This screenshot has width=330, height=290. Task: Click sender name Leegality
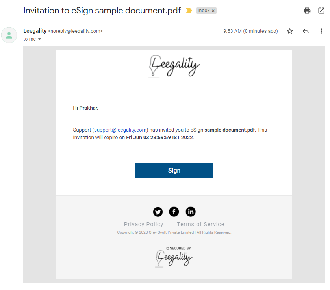pyautogui.click(x=35, y=31)
